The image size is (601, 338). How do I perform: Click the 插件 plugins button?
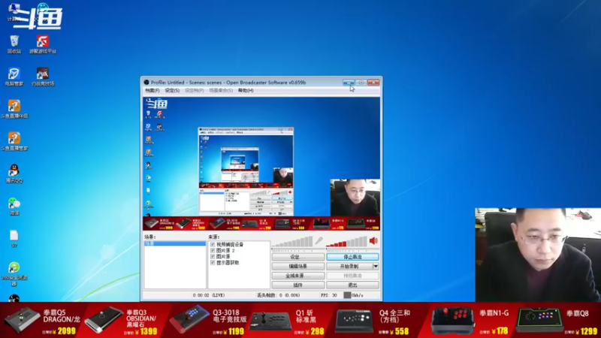click(x=297, y=285)
